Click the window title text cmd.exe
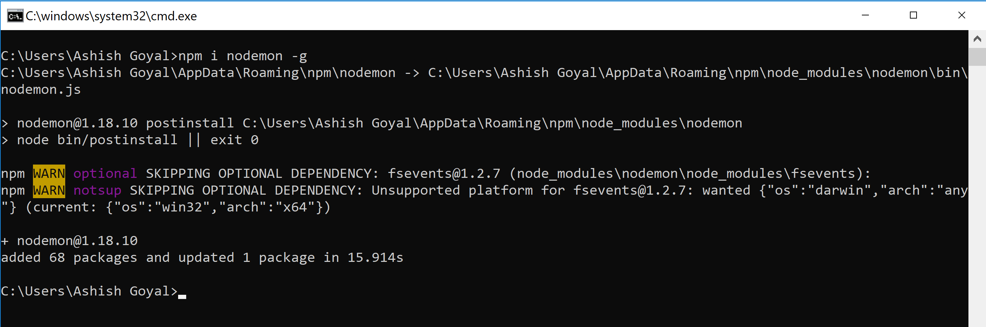Viewport: 986px width, 327px height. coord(112,16)
